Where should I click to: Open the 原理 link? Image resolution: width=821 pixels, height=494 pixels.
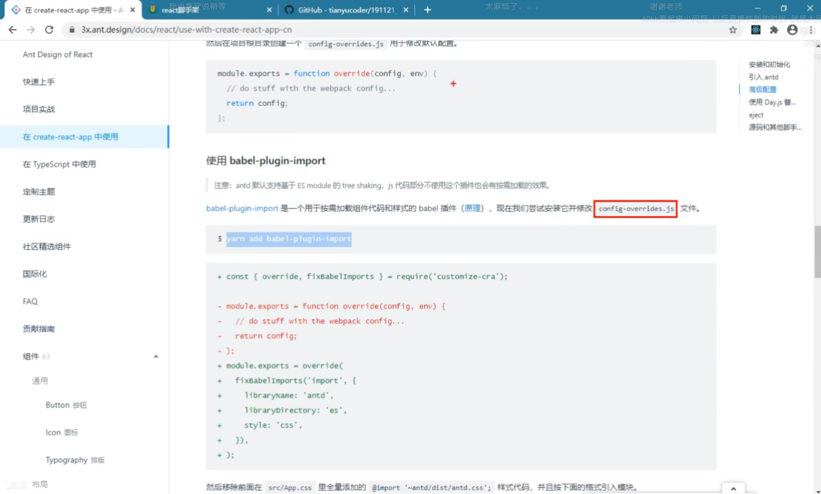point(472,208)
